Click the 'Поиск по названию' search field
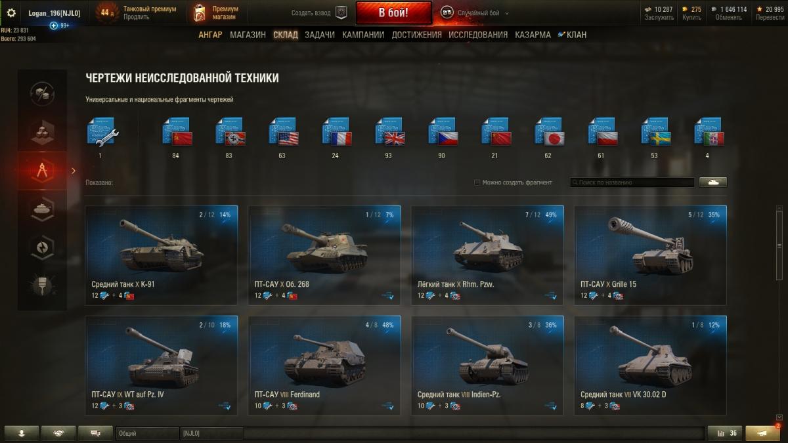788x443 pixels. (x=632, y=182)
